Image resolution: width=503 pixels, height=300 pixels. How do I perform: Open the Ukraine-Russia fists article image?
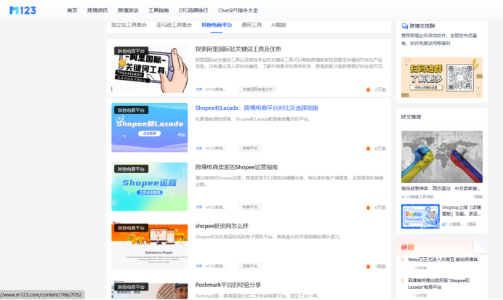(x=442, y=157)
